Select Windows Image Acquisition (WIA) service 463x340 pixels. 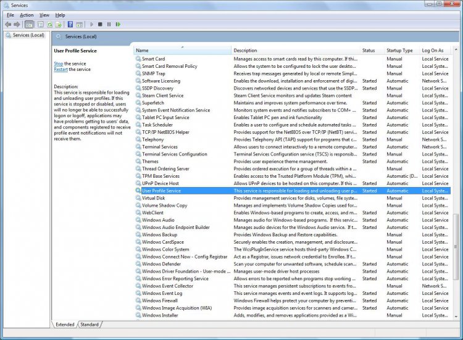[293, 308]
